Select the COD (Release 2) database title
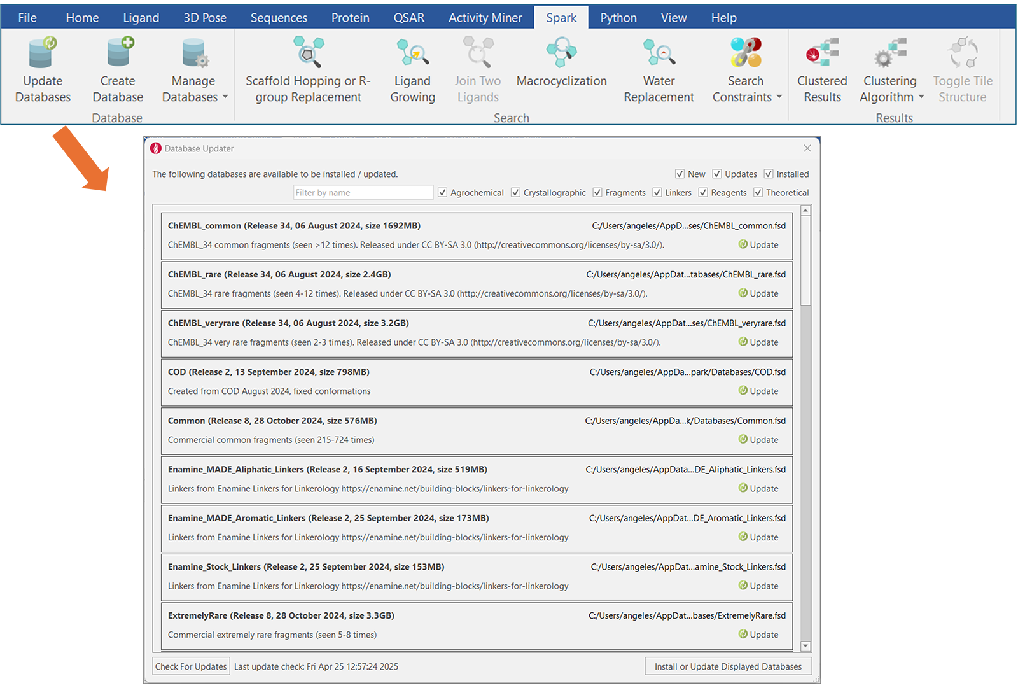The height and width of the screenshot is (695, 1018). point(268,372)
